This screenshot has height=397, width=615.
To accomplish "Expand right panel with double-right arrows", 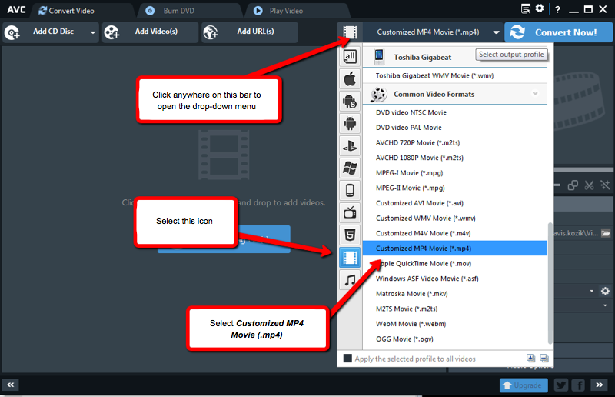I will [x=600, y=385].
